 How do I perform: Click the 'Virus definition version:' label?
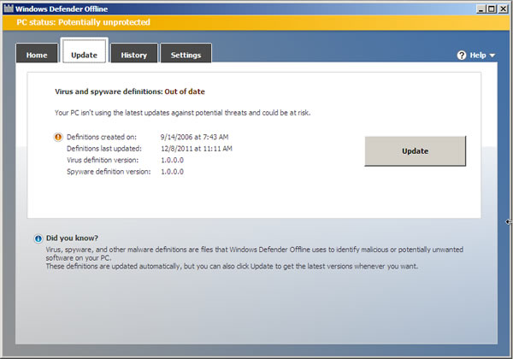pyautogui.click(x=103, y=160)
